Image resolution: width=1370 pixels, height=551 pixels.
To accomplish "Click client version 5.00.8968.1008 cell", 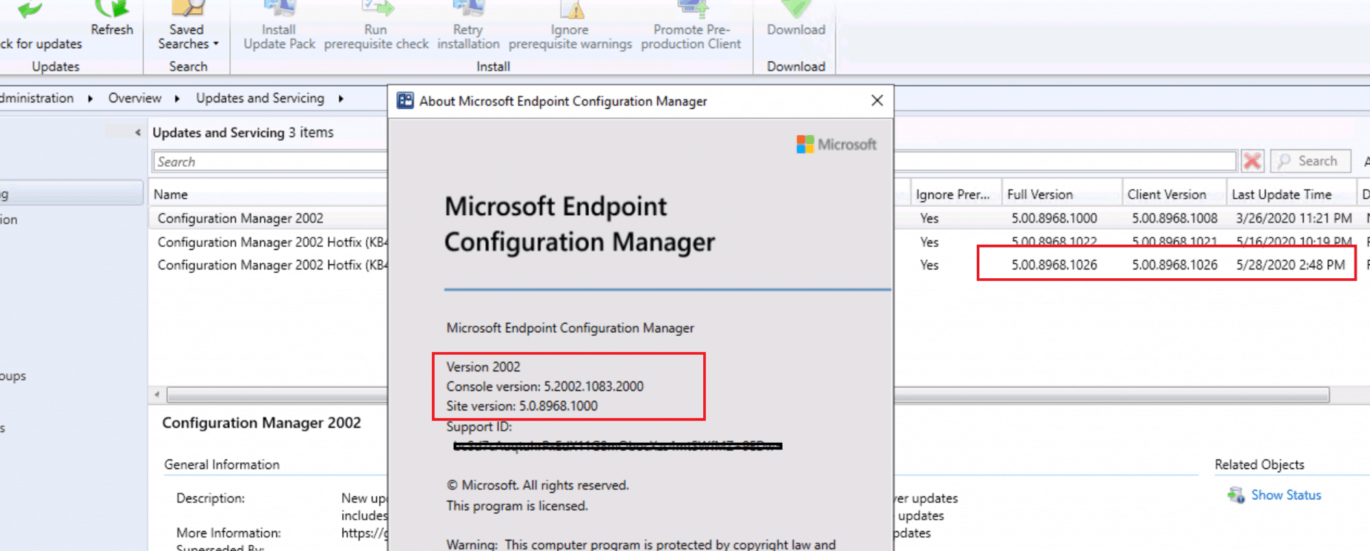I will coord(1175,218).
